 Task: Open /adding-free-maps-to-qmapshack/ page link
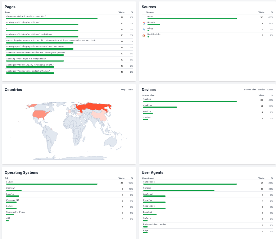(x=26, y=59)
